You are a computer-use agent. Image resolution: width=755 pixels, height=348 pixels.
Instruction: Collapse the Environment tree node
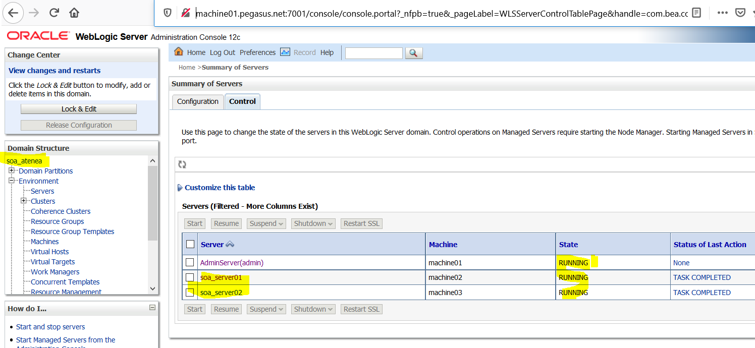tap(12, 181)
